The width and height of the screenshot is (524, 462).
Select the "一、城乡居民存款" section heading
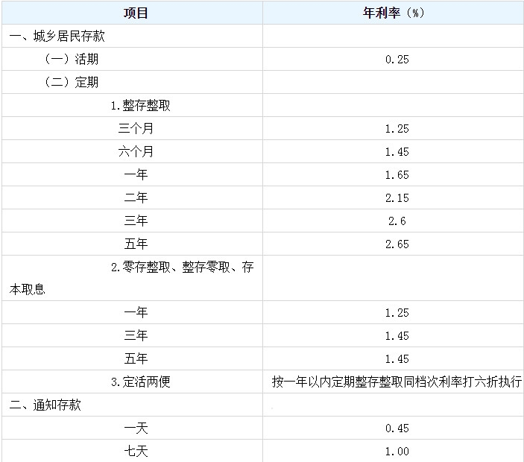pyautogui.click(x=47, y=36)
